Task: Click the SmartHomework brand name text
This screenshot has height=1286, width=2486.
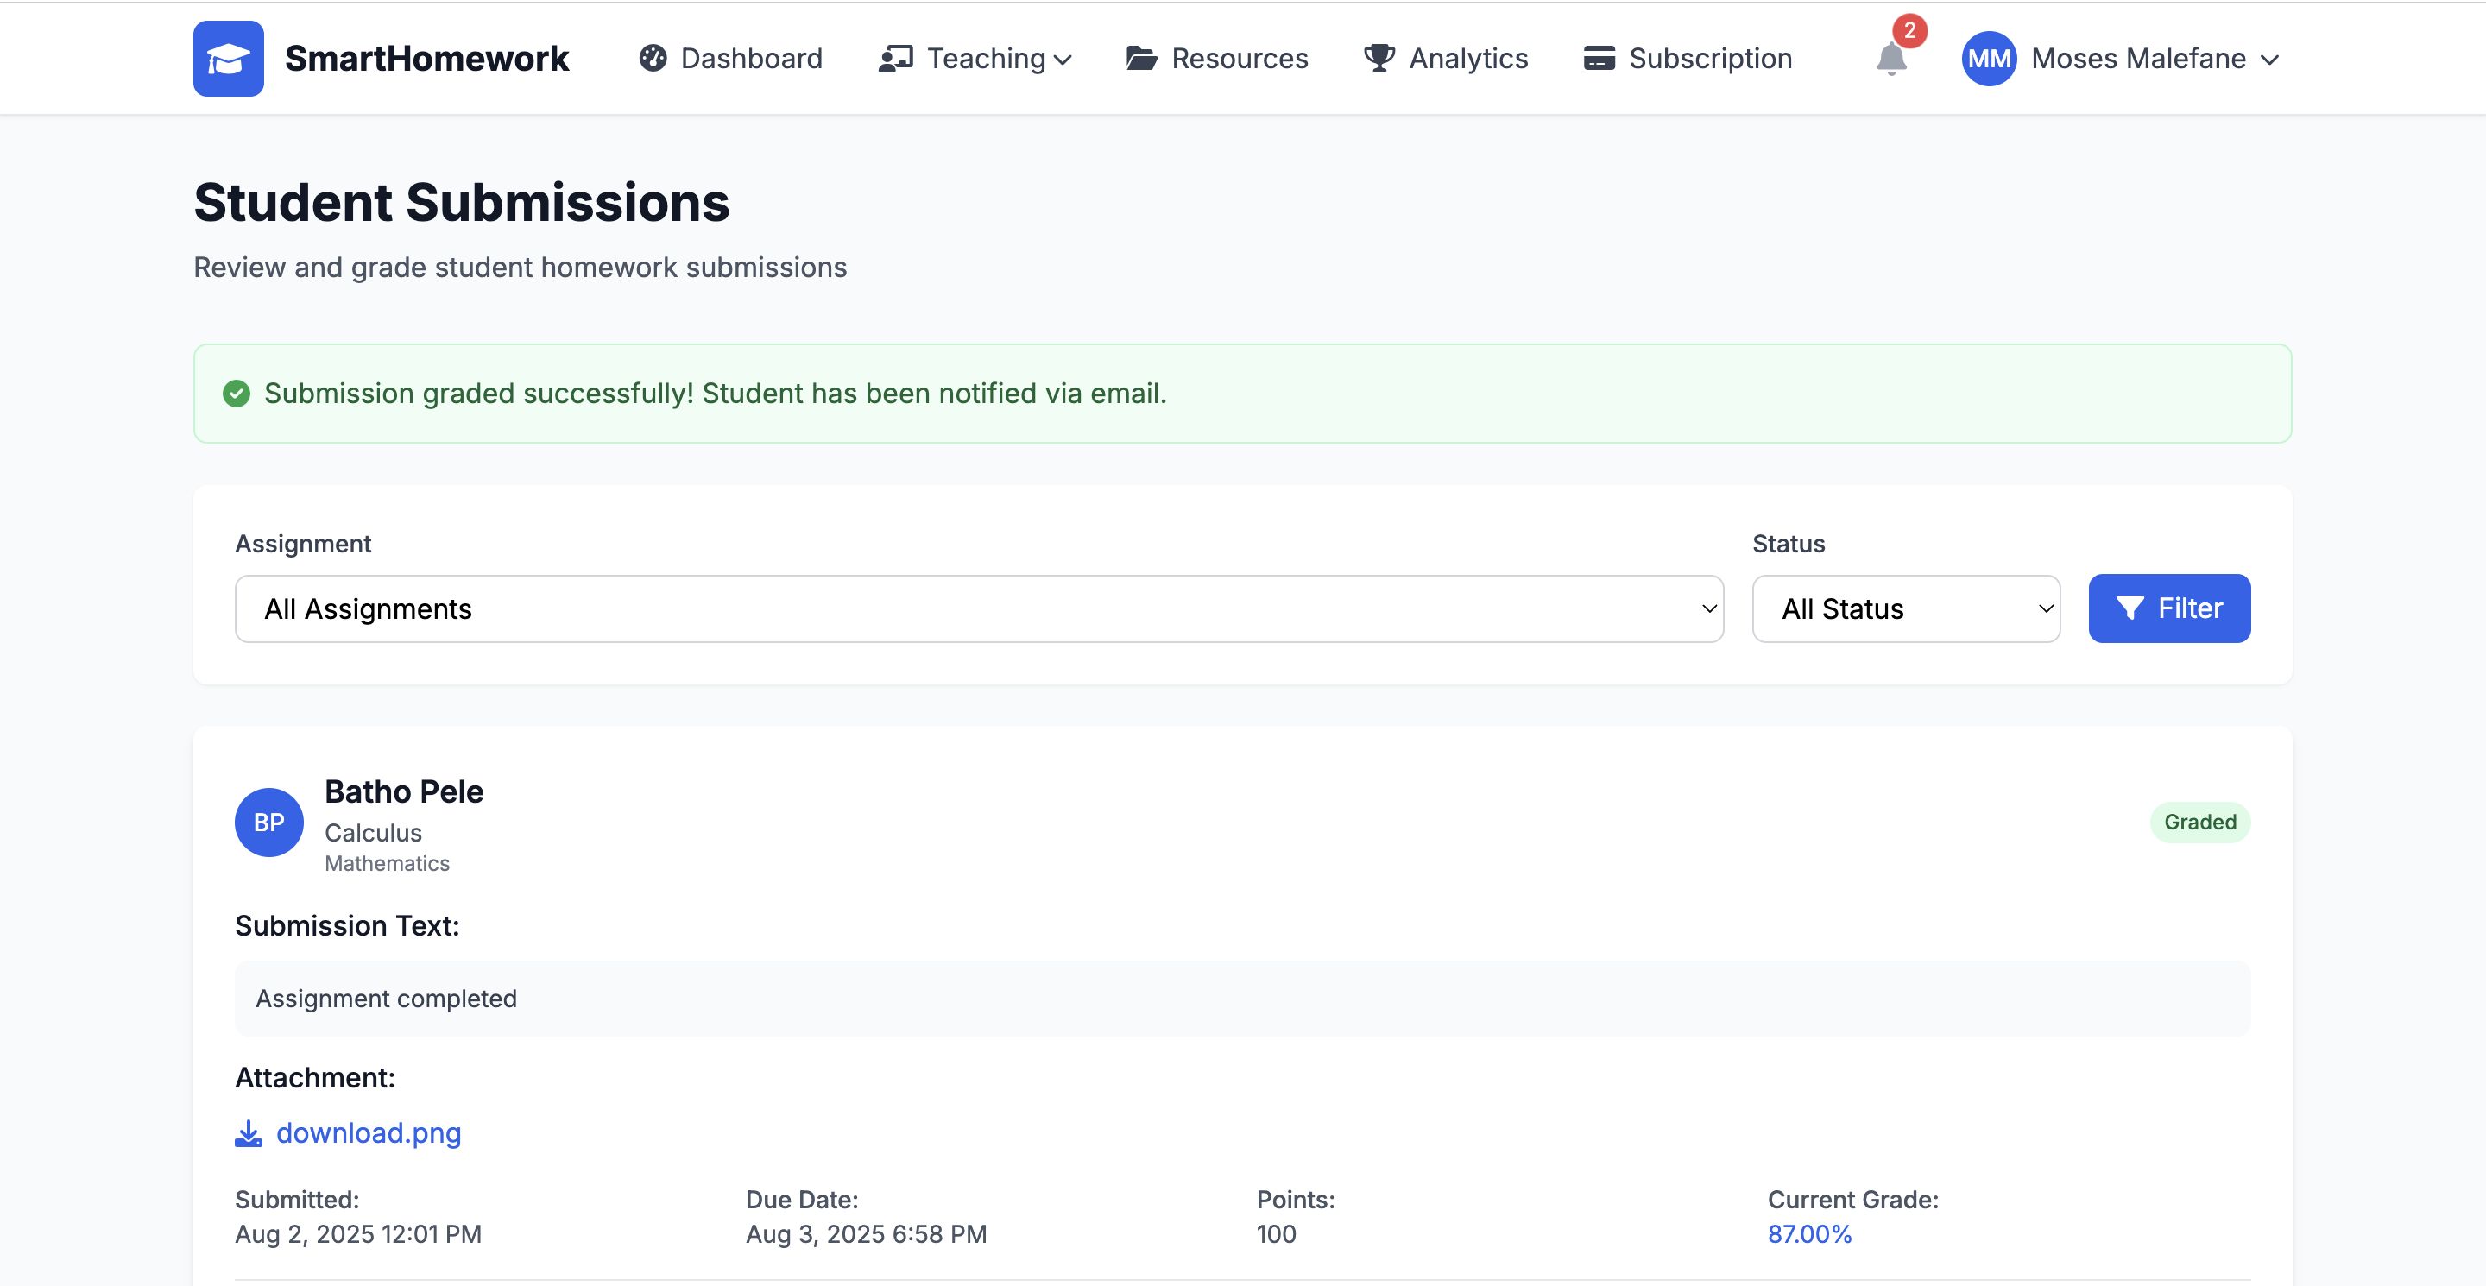Action: [x=426, y=59]
